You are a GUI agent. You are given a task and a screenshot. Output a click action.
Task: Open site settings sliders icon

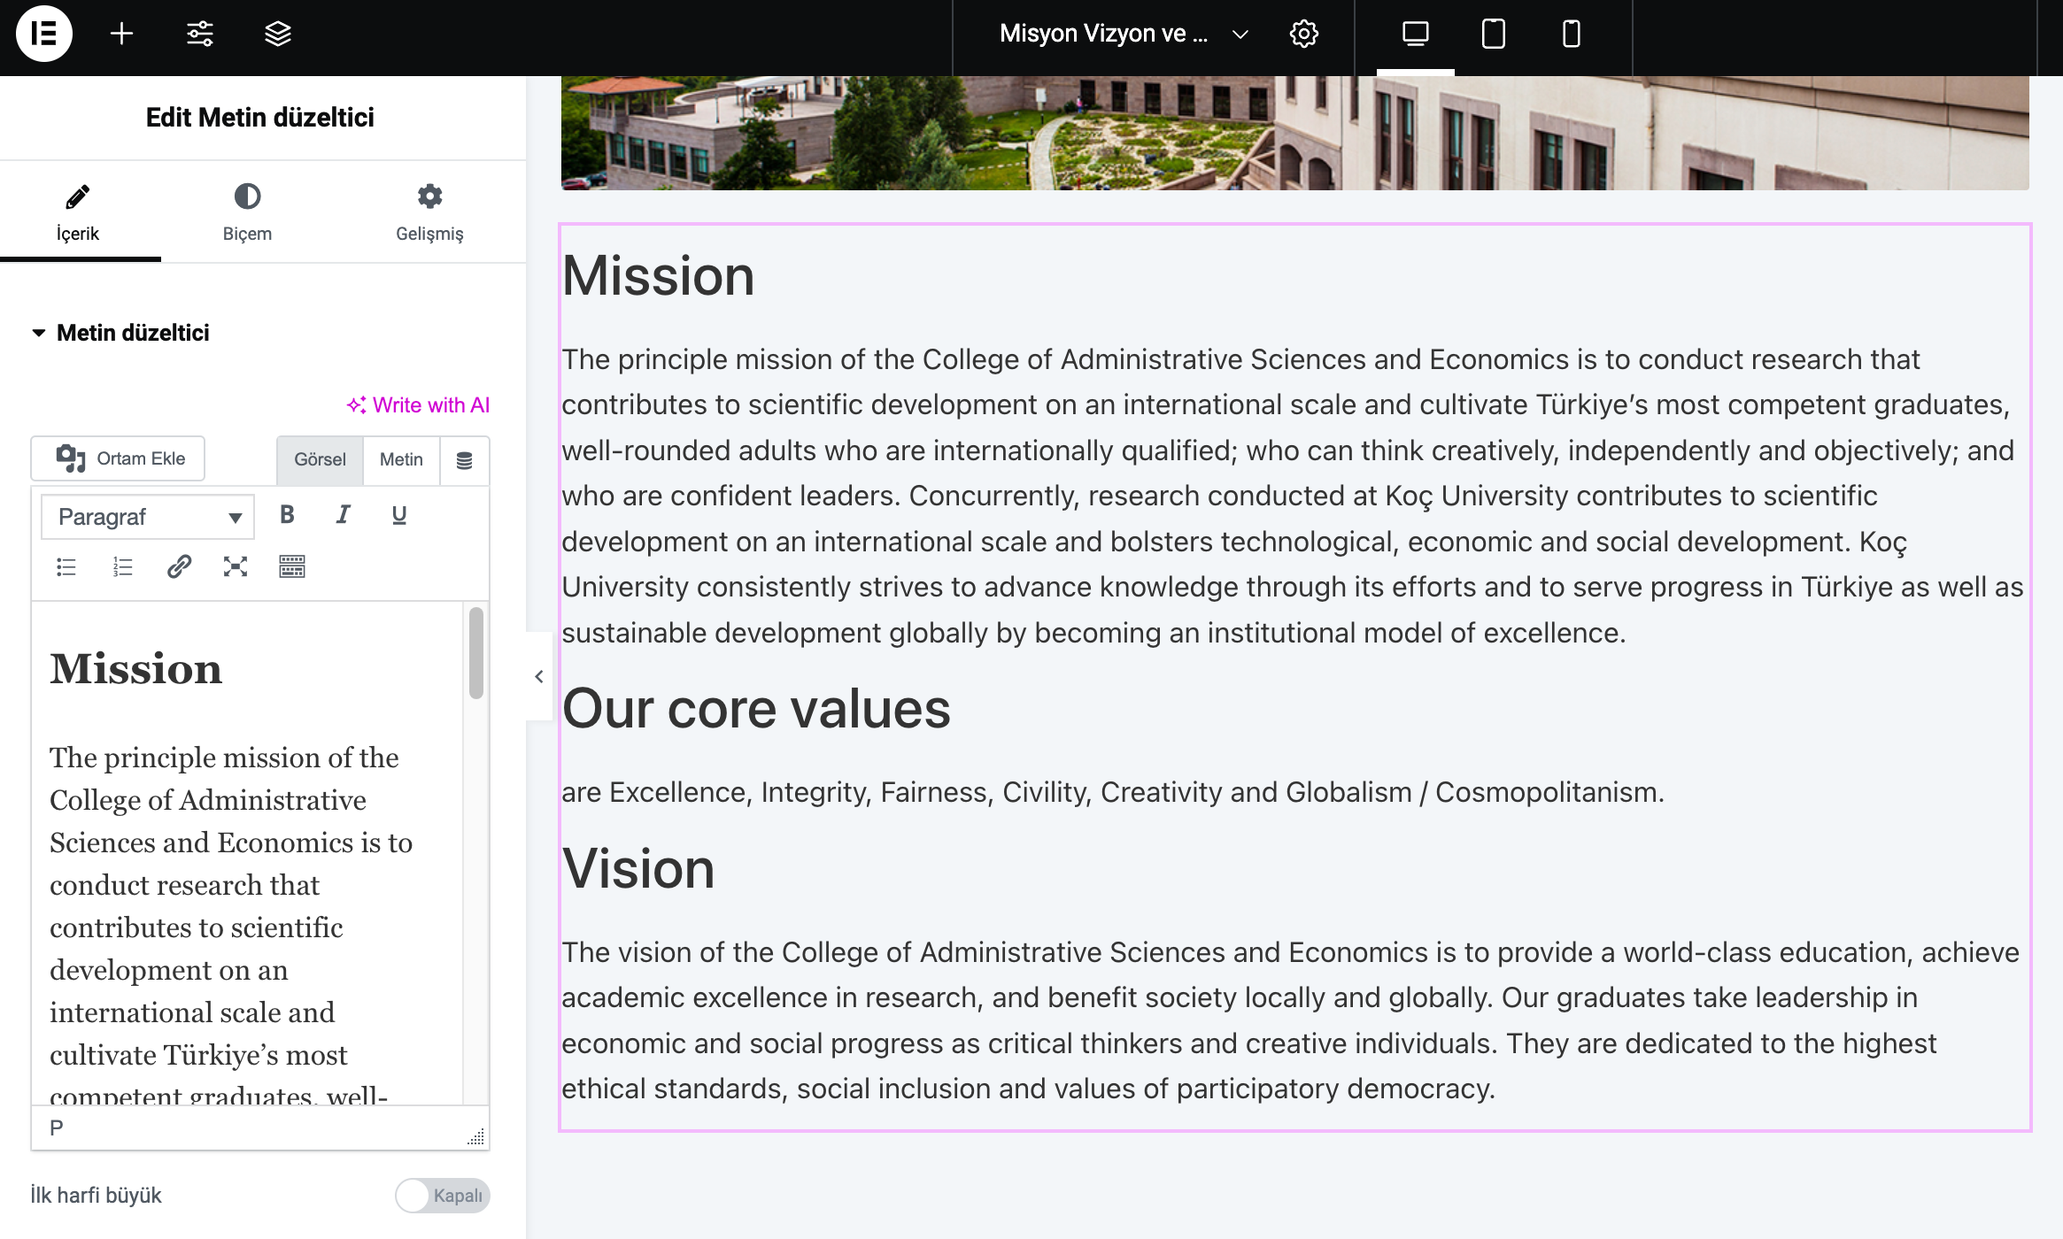pyautogui.click(x=200, y=34)
